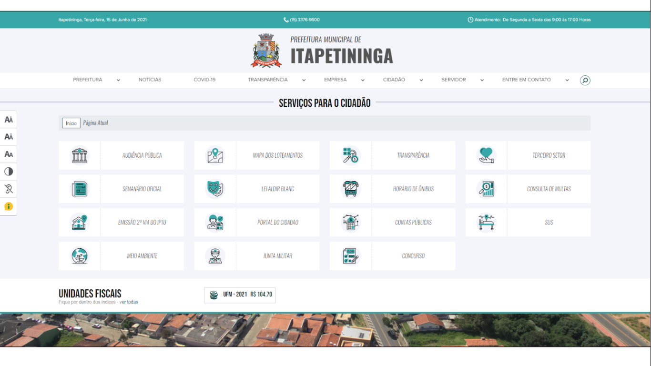Open the COVID-19 menu item
The width and height of the screenshot is (651, 366).
point(204,80)
